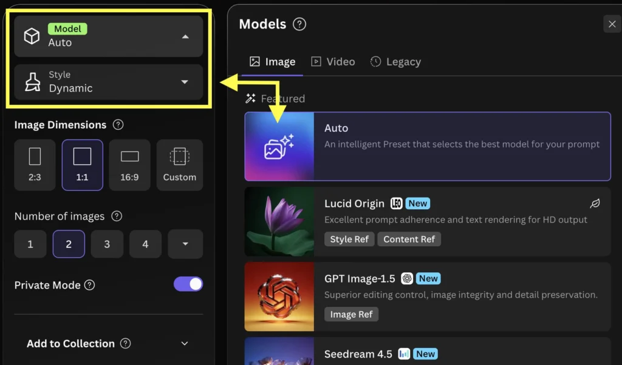Open the extra image count dropdown arrow
Screen dimensions: 622x365
(185, 244)
